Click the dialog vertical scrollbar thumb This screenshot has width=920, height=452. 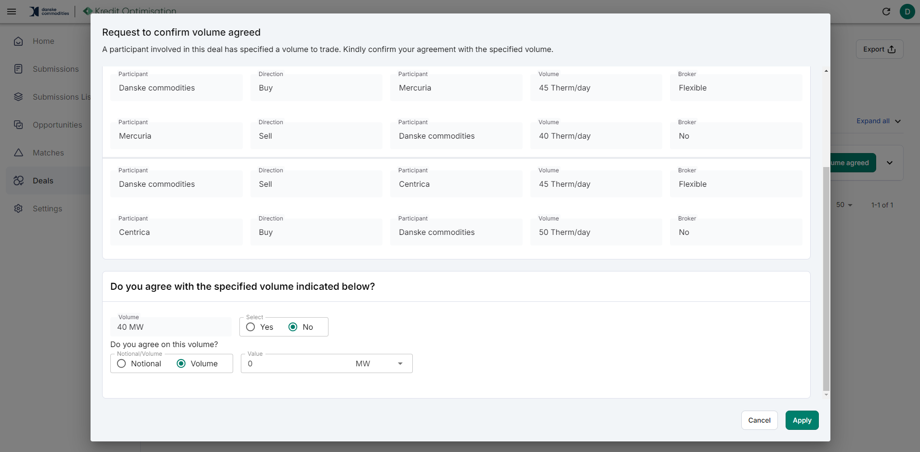tap(827, 278)
